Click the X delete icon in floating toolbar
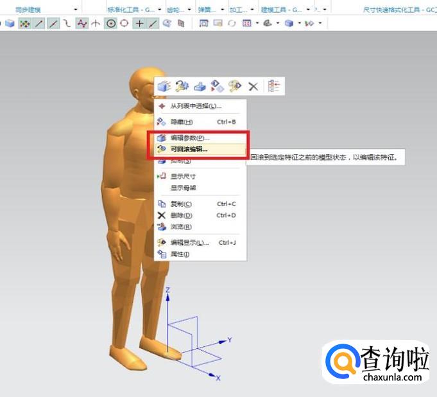 coord(253,86)
